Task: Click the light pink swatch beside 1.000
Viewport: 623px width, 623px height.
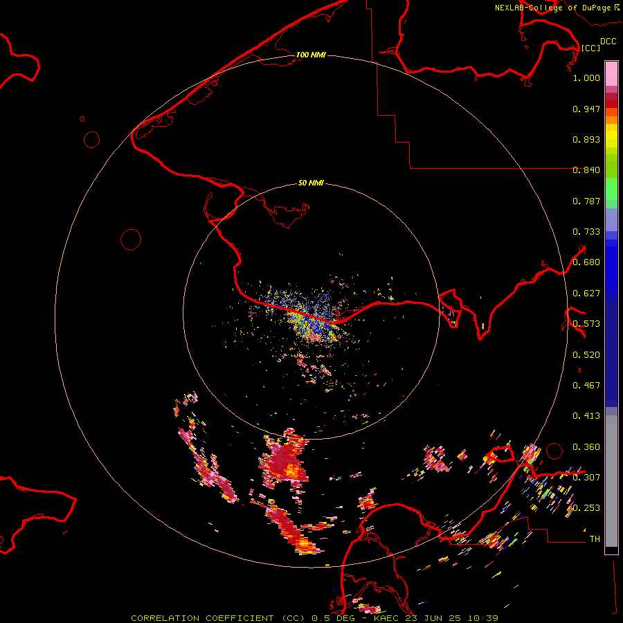Action: click(611, 74)
